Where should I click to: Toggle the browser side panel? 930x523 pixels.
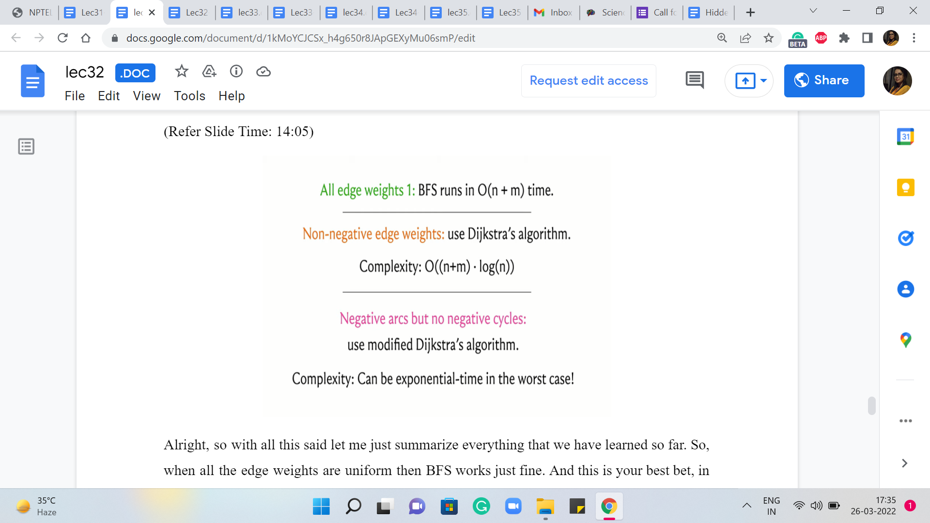pos(868,38)
